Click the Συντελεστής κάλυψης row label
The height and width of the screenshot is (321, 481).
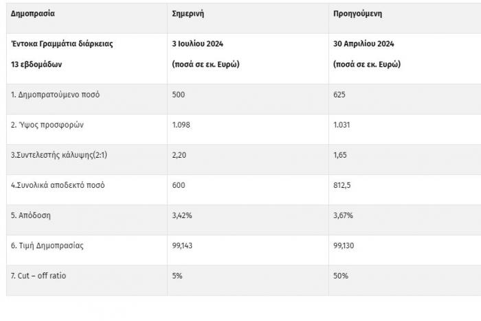[58, 155]
